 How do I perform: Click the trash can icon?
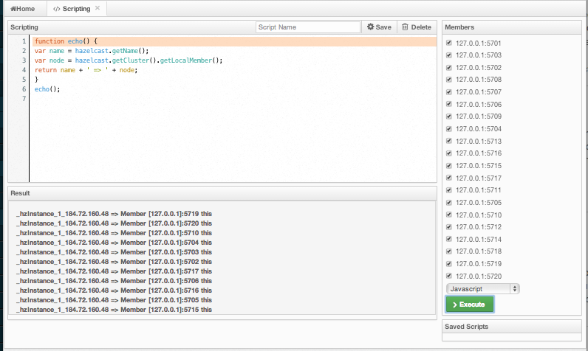(x=404, y=27)
